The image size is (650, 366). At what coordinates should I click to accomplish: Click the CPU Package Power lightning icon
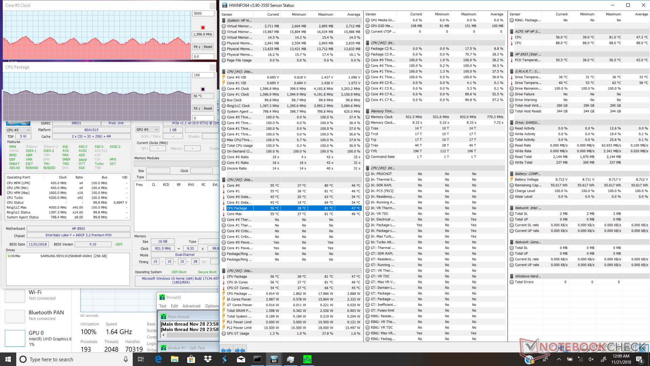[224, 294]
